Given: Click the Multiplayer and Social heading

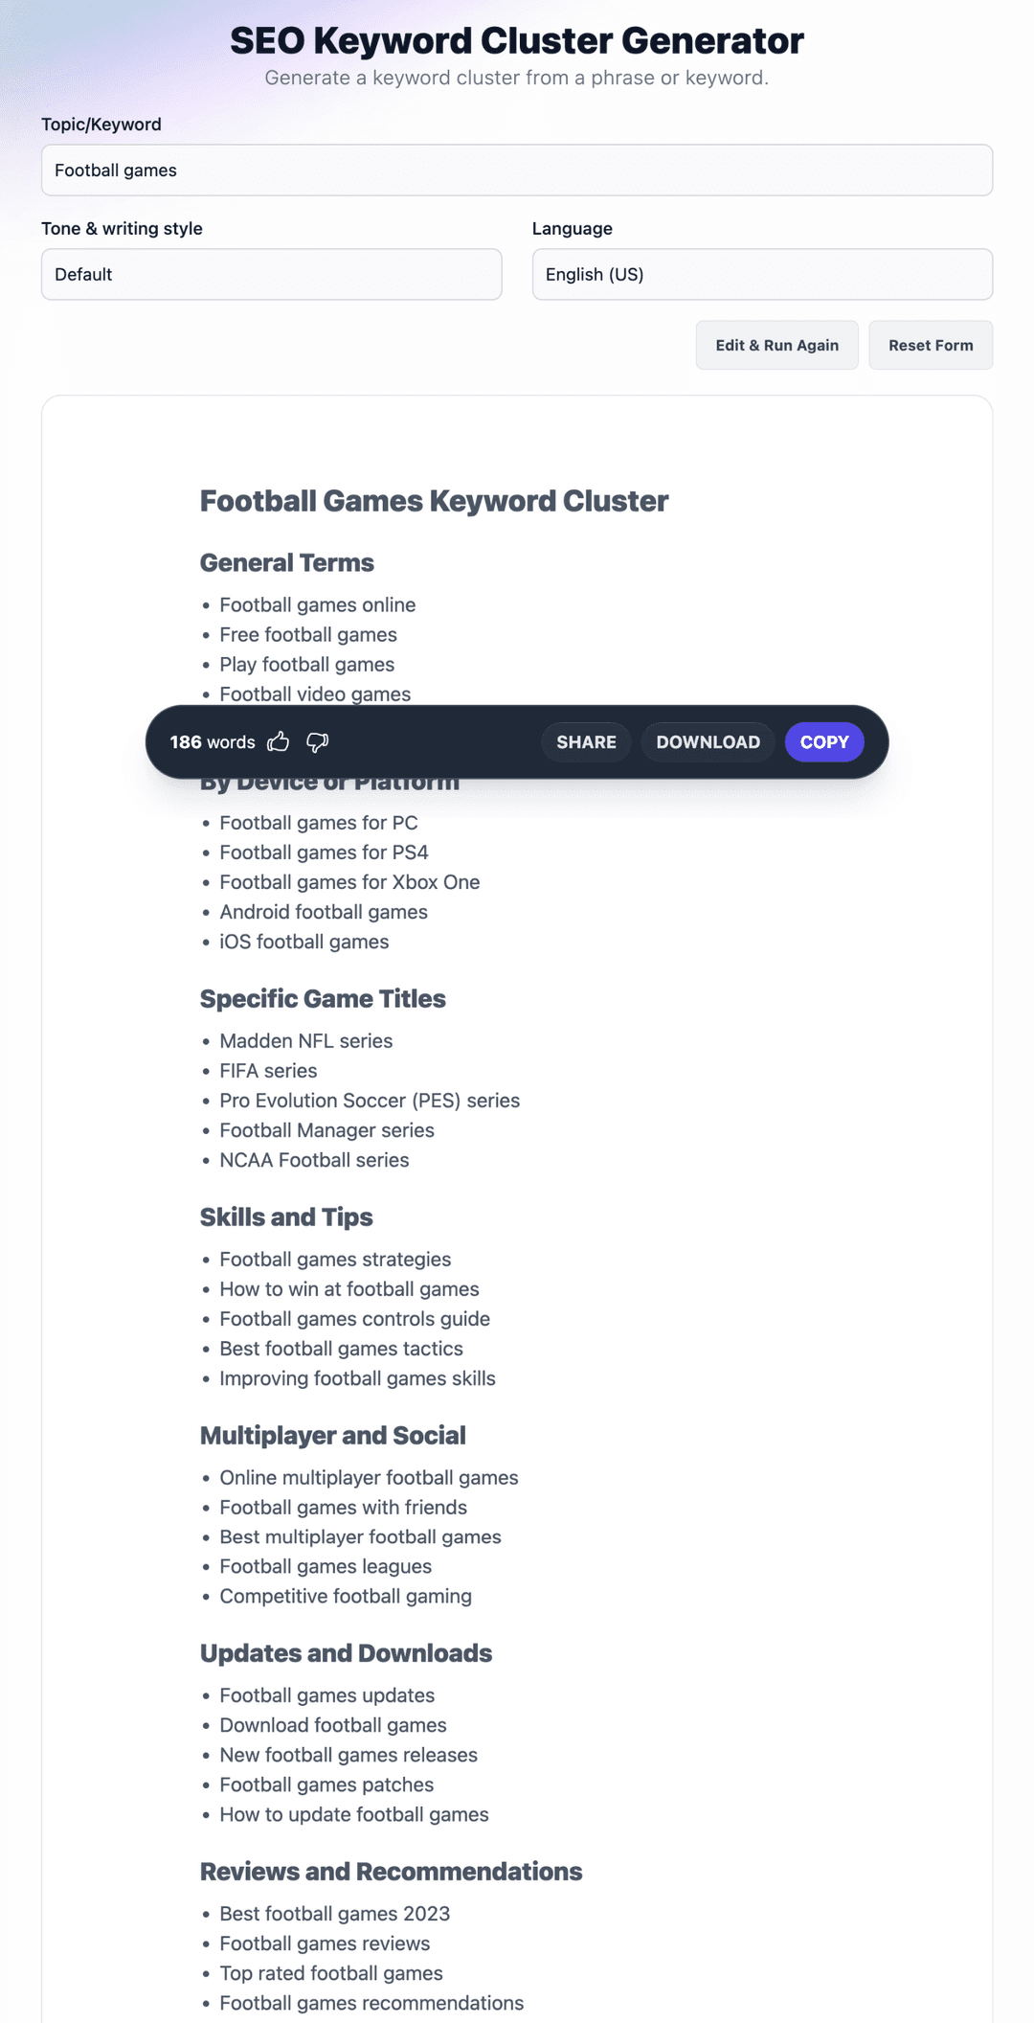Looking at the screenshot, I should coord(332,1435).
